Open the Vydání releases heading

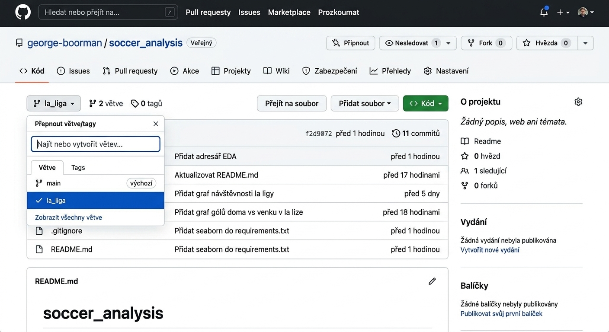(474, 222)
